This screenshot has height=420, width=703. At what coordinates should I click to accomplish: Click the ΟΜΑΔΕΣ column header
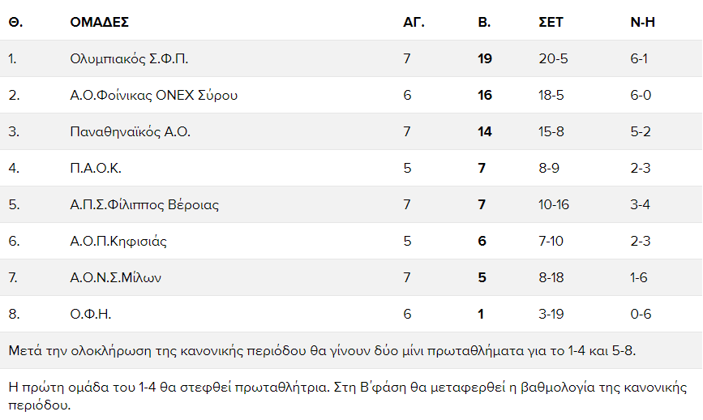tap(100, 22)
